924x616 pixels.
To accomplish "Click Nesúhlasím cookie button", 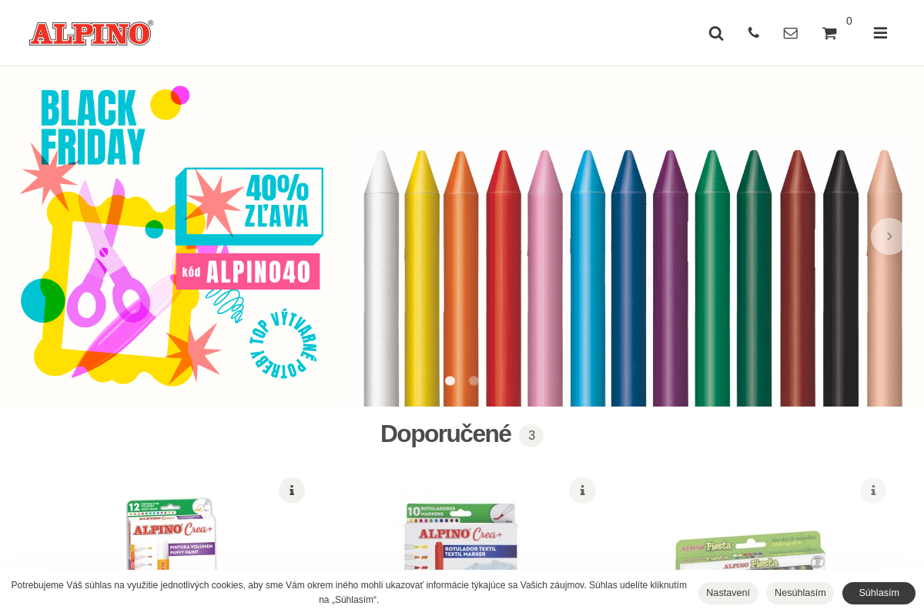I will 800,593.
